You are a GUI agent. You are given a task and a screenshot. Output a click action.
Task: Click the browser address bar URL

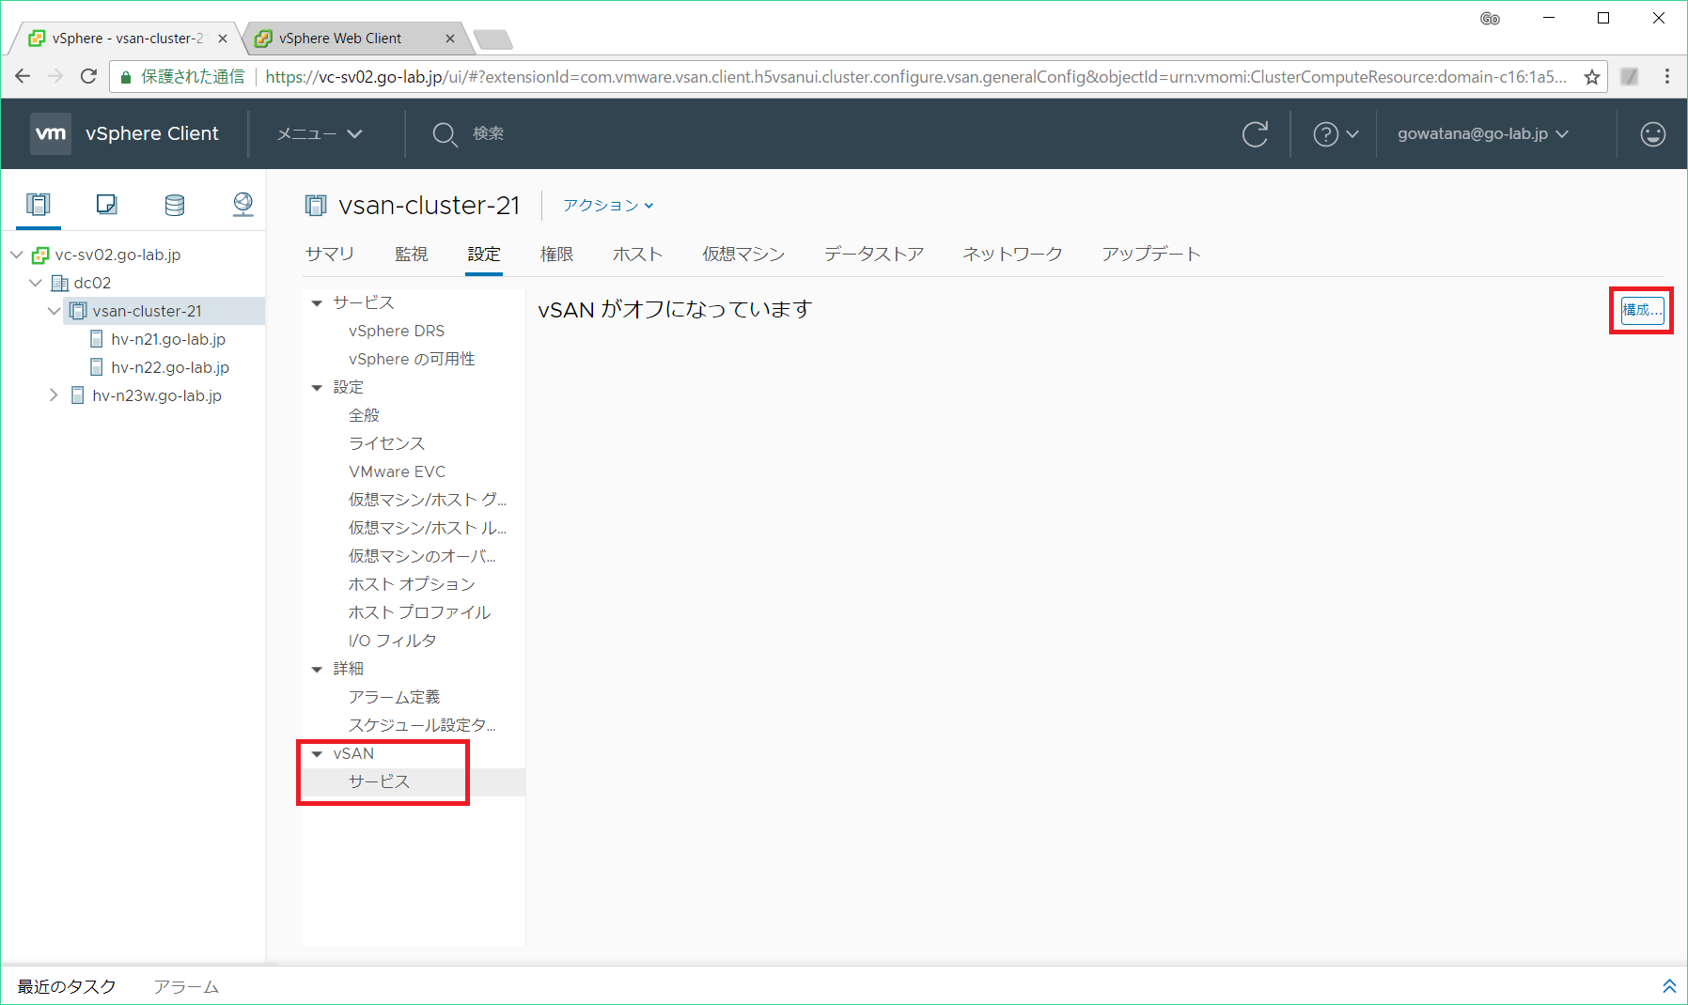point(915,77)
